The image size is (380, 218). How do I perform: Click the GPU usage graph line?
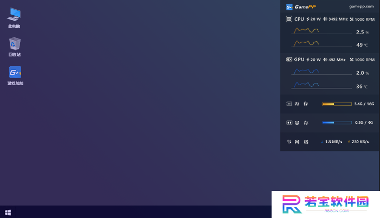coord(306,71)
